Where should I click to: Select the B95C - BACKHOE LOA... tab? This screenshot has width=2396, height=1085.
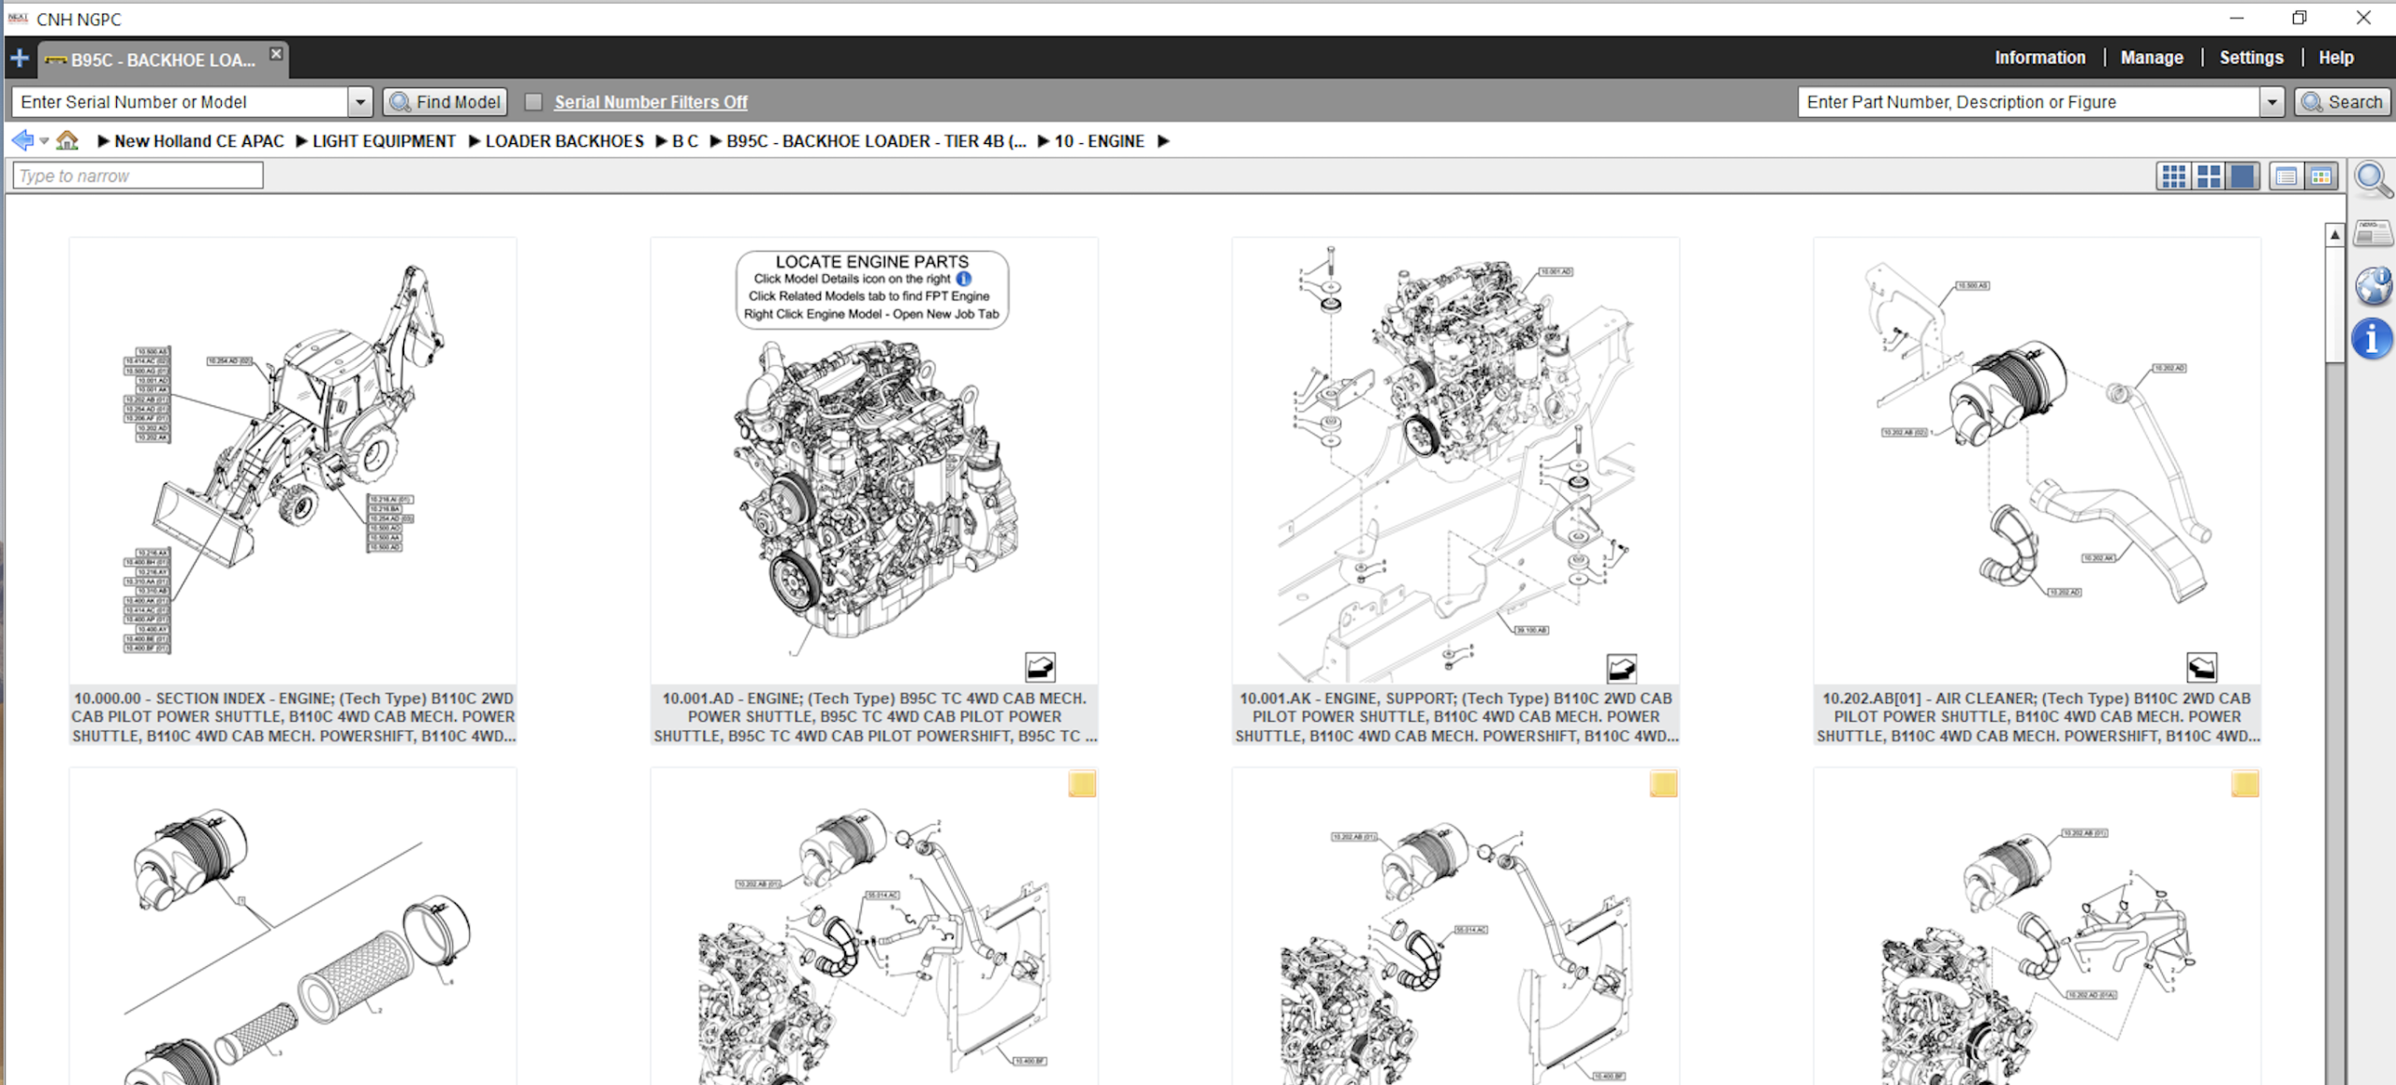(162, 60)
